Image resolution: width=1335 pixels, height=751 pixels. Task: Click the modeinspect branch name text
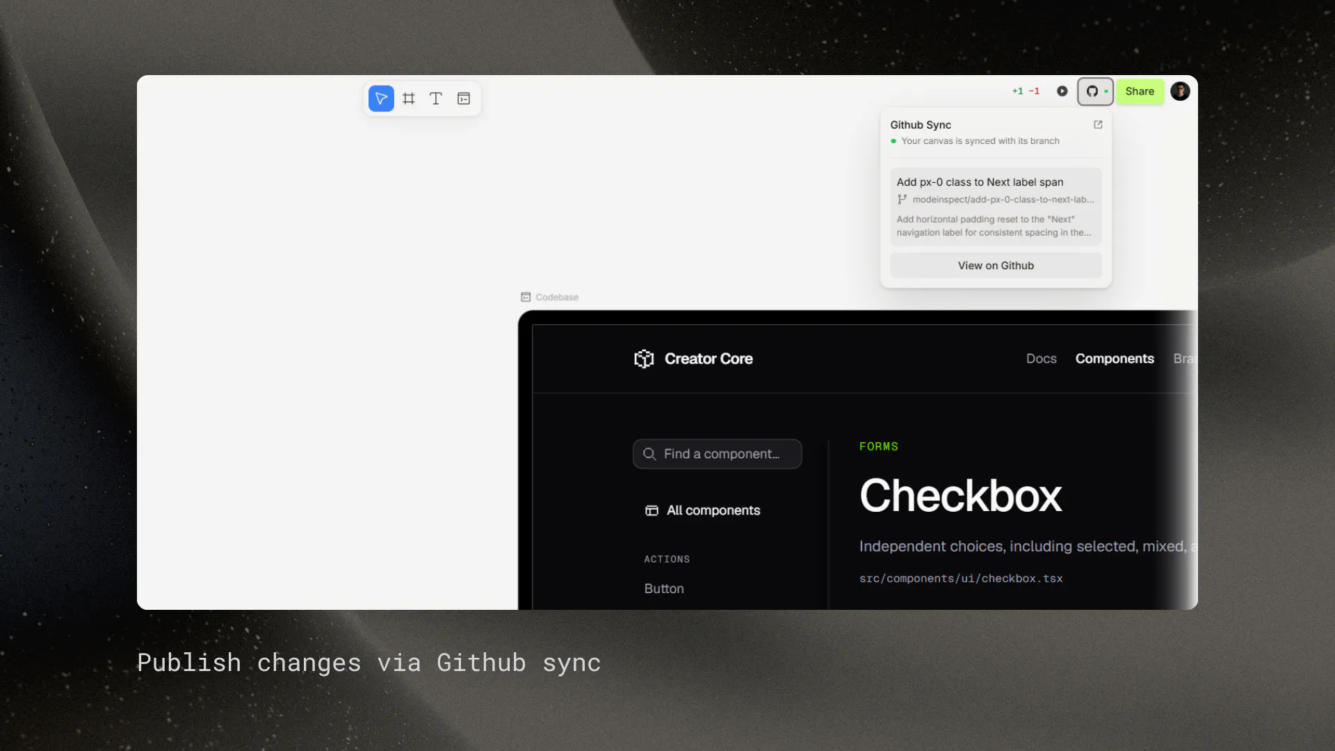point(1003,200)
